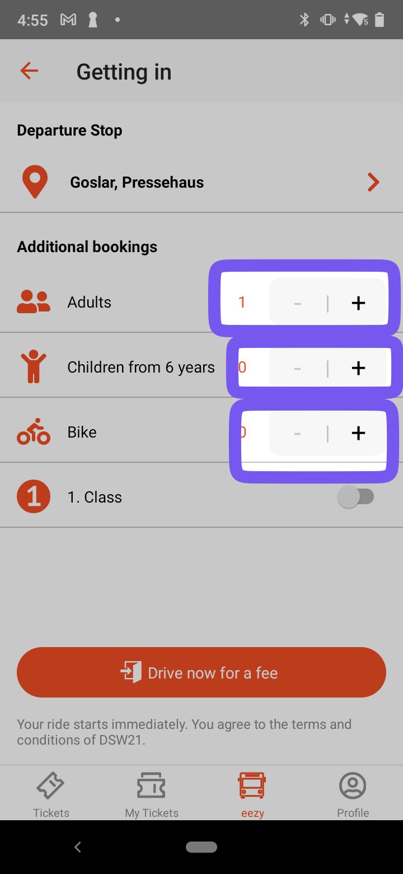
Task: Enable the 1. Class toggle switch
Action: [x=356, y=497]
